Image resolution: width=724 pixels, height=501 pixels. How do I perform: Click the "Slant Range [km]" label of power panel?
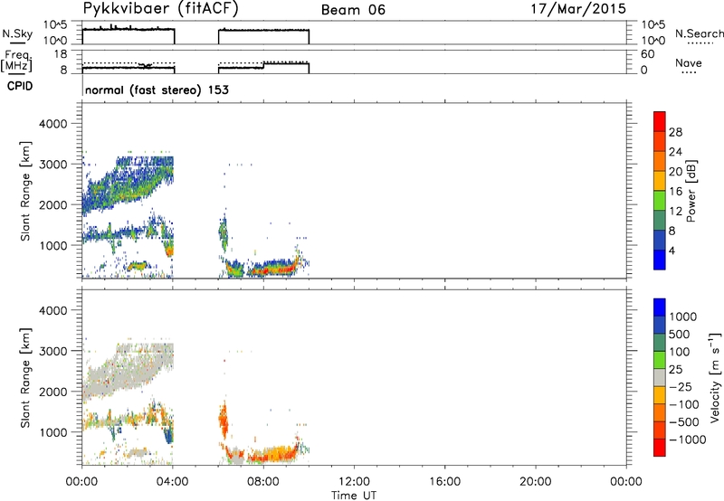point(25,191)
